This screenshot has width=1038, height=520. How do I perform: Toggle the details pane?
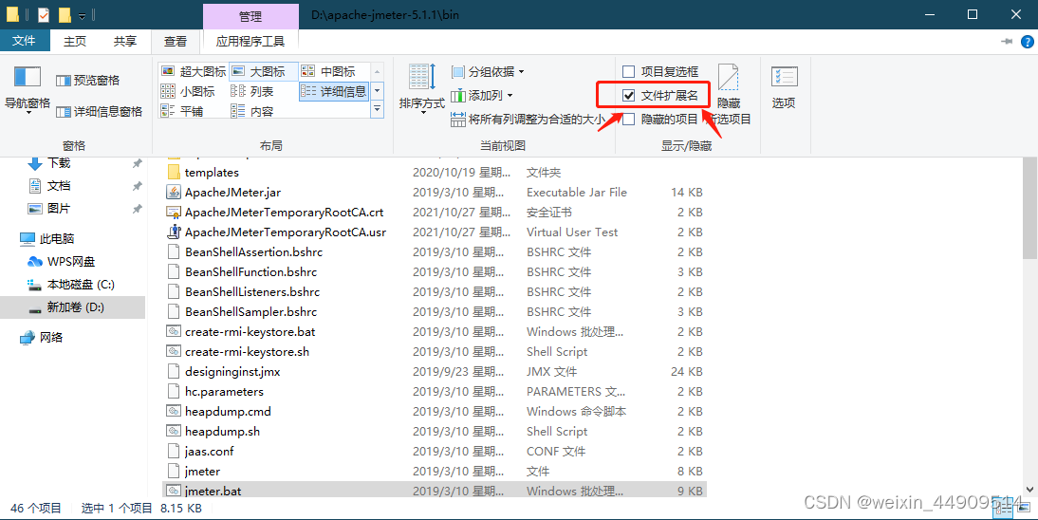point(100,111)
